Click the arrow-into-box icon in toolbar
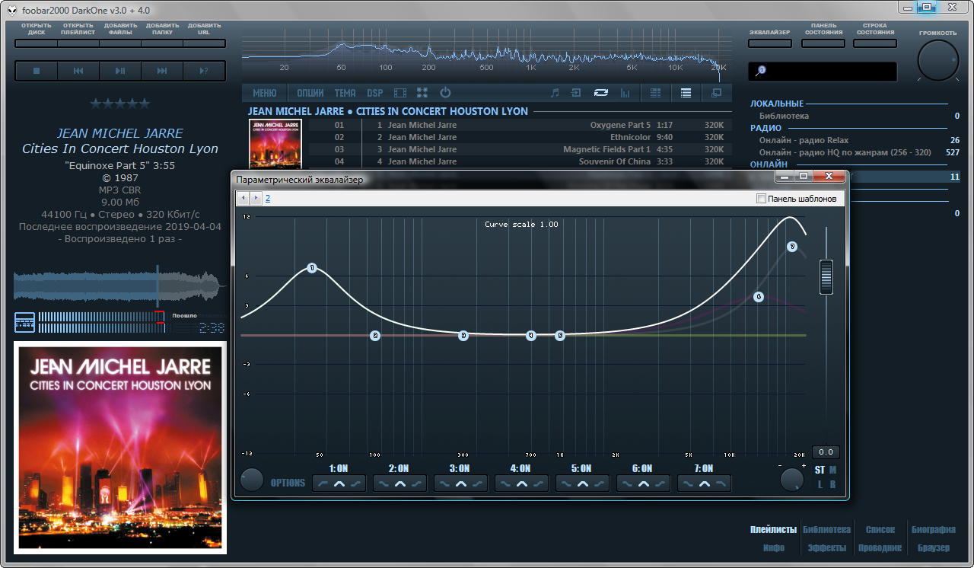Image resolution: width=974 pixels, height=568 pixels. (577, 93)
